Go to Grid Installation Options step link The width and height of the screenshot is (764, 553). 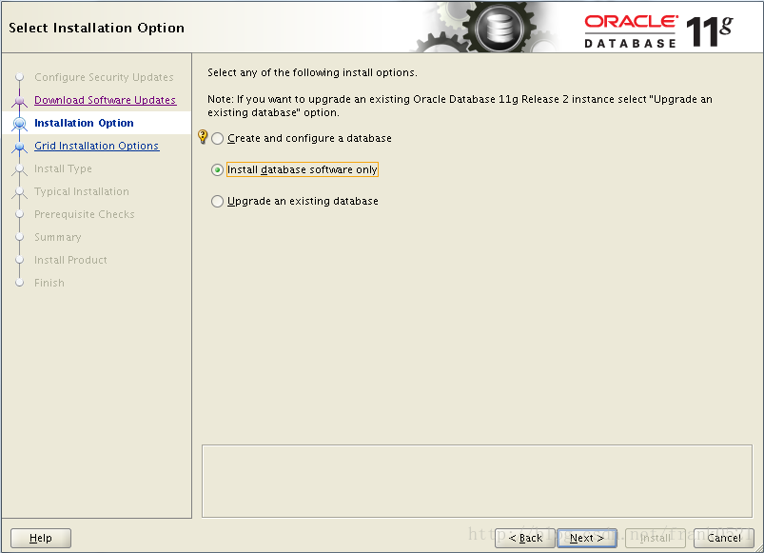[x=96, y=146]
